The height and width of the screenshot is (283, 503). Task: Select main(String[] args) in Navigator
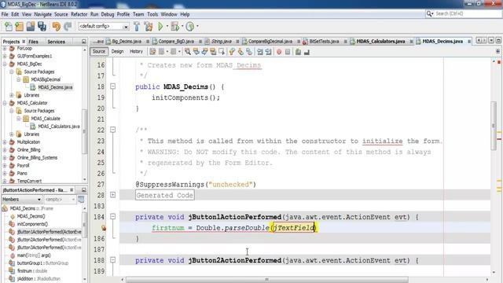pos(33,255)
